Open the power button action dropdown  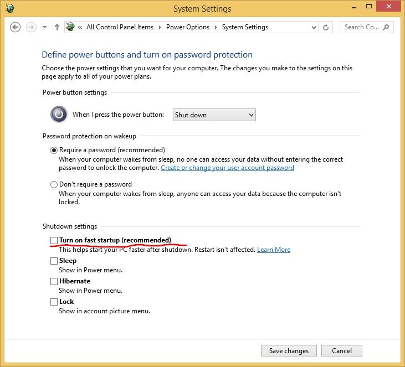click(x=214, y=115)
